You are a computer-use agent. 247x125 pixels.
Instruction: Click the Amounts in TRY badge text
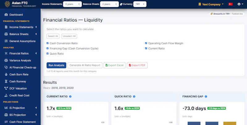(228, 14)
